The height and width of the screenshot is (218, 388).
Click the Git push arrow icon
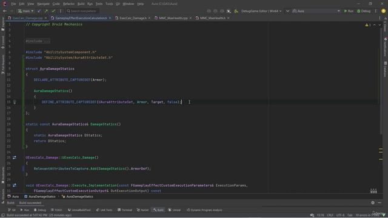tap(46, 11)
